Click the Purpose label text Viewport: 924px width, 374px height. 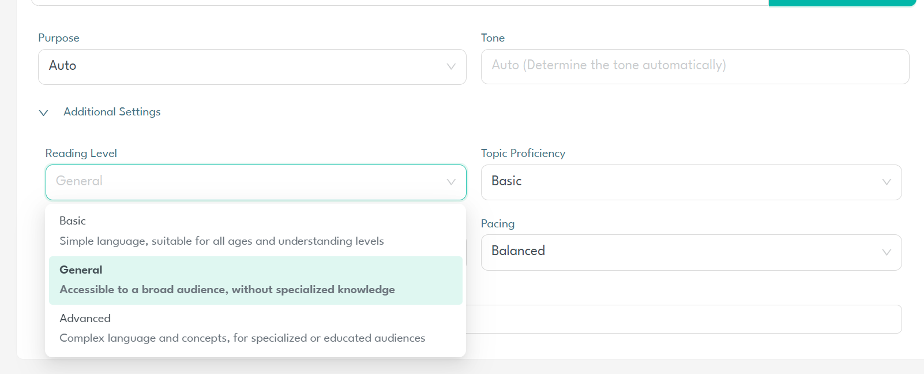(x=58, y=38)
